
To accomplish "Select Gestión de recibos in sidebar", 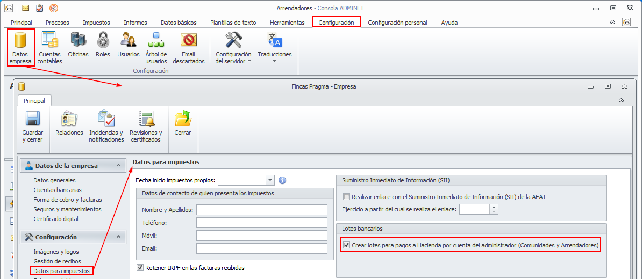I will pyautogui.click(x=58, y=261).
